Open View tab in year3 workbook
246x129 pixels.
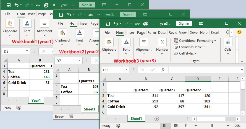(x=183, y=32)
